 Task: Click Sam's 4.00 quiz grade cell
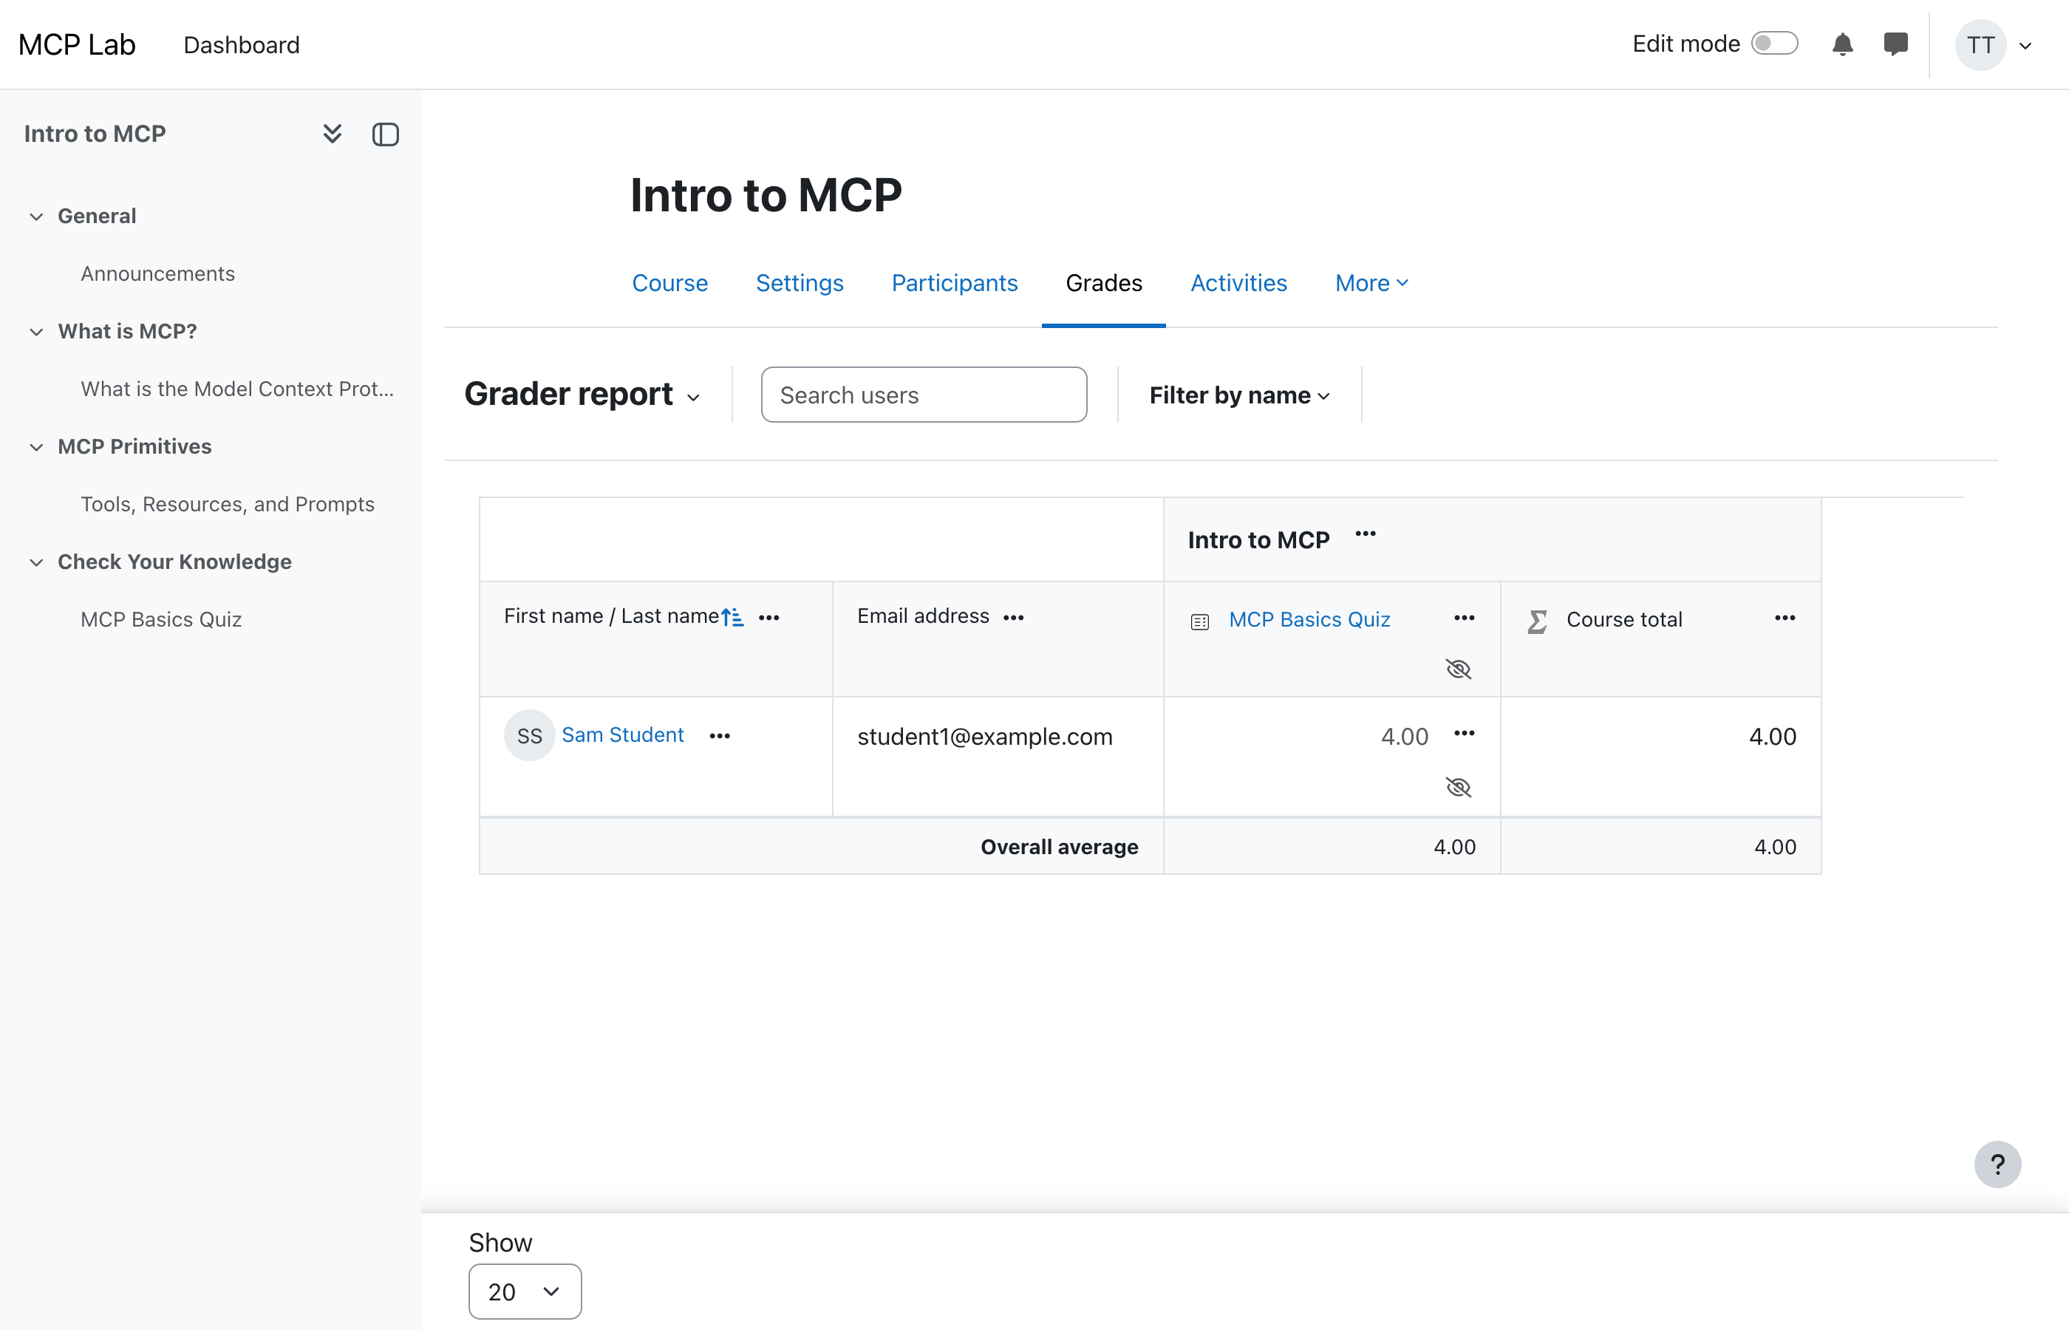pos(1404,737)
